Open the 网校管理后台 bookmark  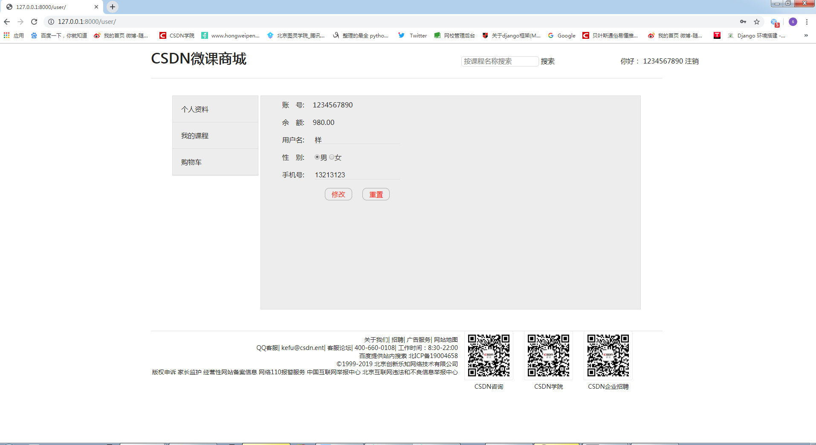(x=454, y=35)
